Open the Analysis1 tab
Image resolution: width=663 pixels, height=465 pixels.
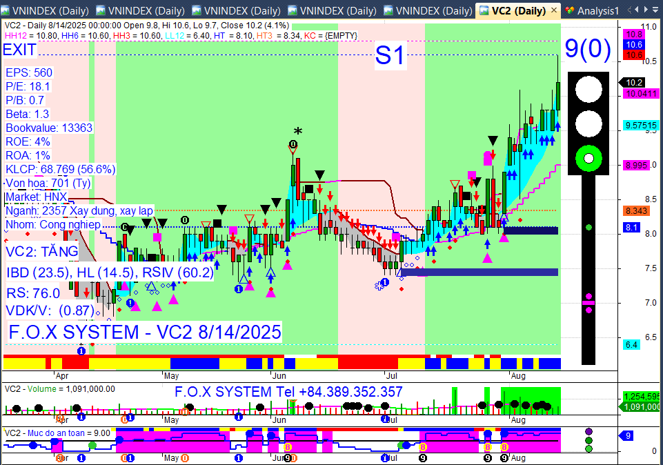592,10
